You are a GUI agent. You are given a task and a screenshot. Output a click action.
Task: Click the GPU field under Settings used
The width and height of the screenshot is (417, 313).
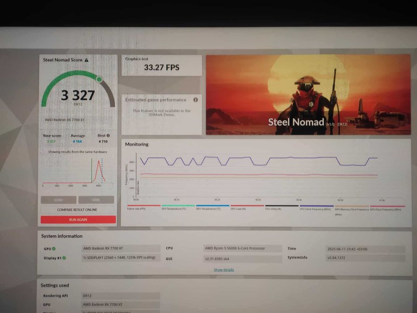click(x=121, y=305)
